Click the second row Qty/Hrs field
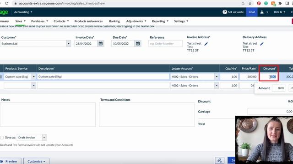This screenshot has width=293, height=164. pyautogui.click(x=229, y=86)
